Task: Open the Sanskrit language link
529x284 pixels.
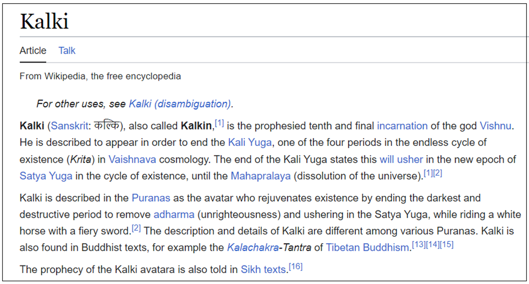Action: [70, 126]
